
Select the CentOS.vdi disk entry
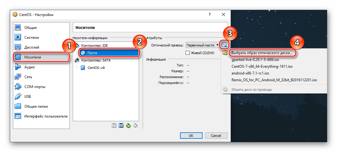(x=96, y=68)
